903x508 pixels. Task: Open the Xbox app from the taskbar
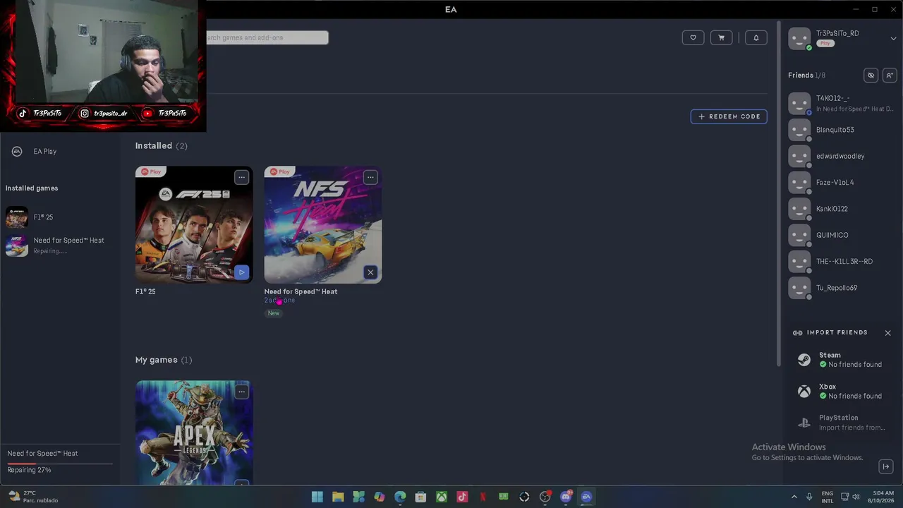(442, 497)
